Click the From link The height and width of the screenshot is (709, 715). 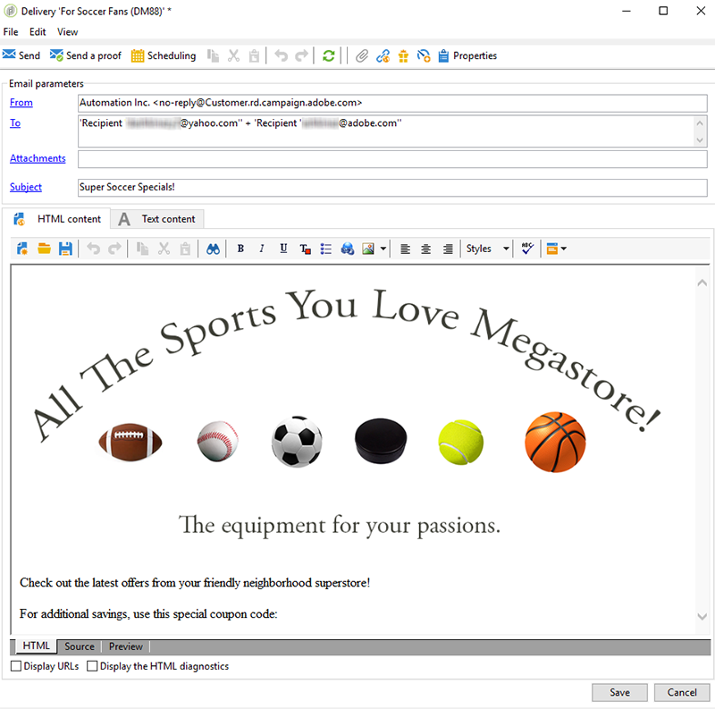[x=21, y=102]
